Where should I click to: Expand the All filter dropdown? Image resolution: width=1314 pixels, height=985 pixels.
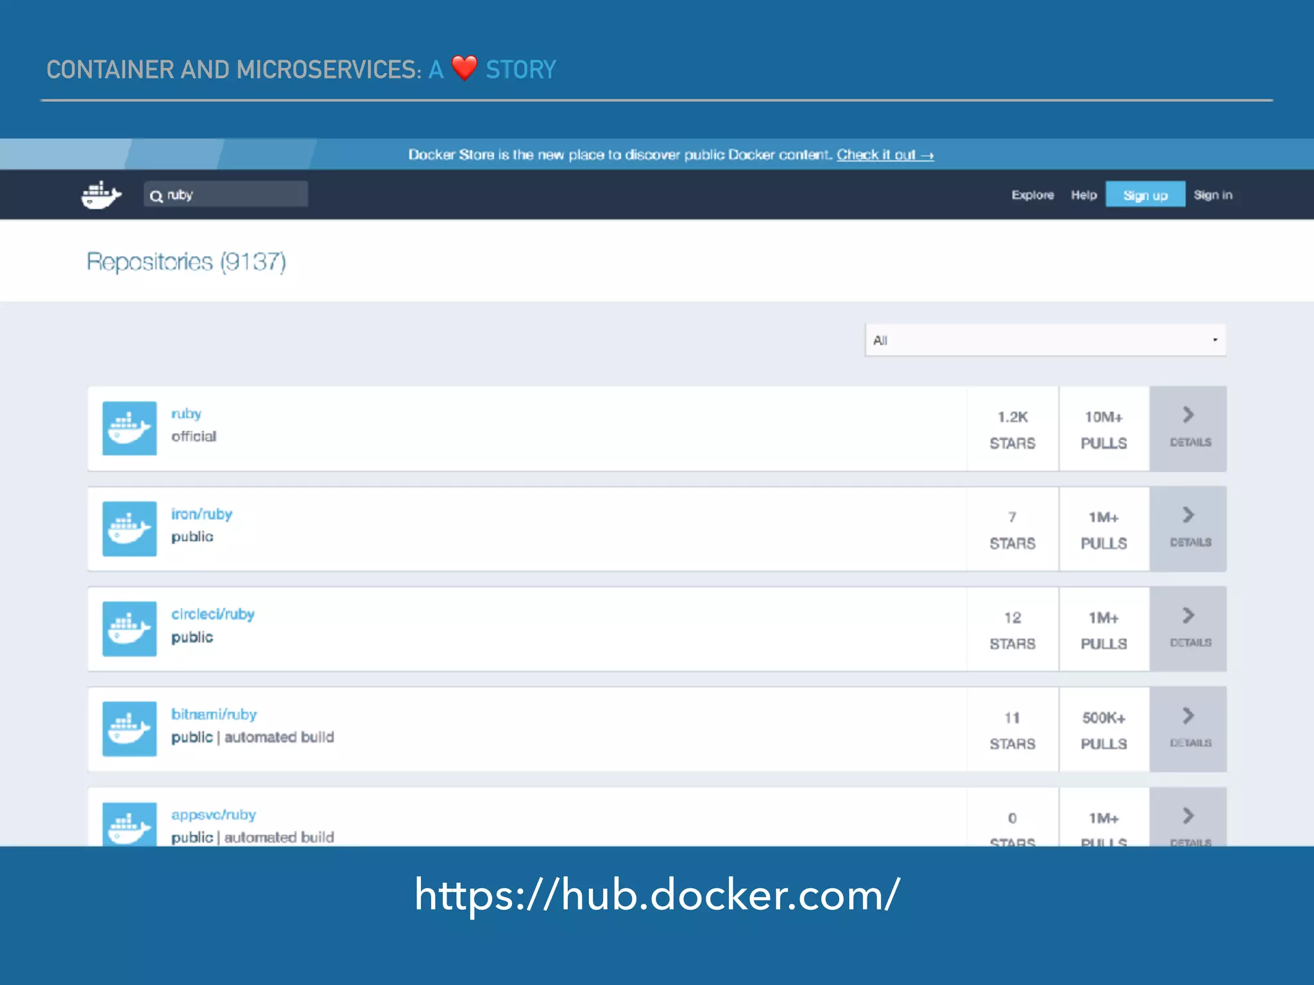[1046, 340]
